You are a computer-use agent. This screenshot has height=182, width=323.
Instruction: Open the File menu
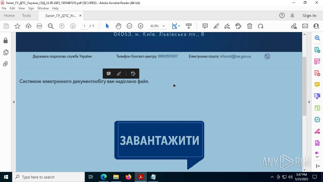point(4,8)
